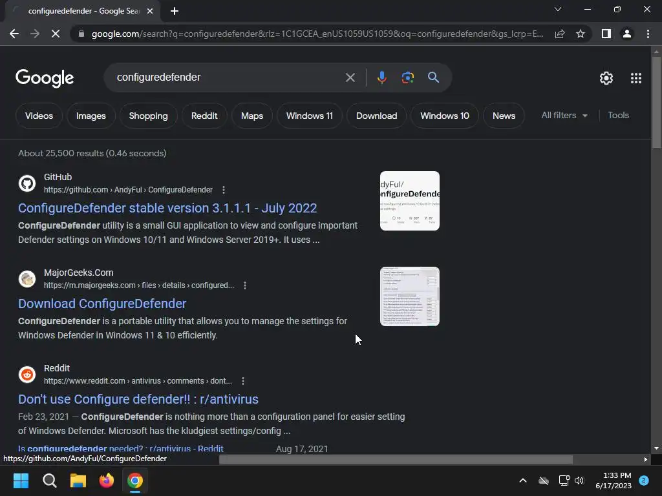Open ConfigureDefender stable version 3.1.1.1 link

(167, 208)
